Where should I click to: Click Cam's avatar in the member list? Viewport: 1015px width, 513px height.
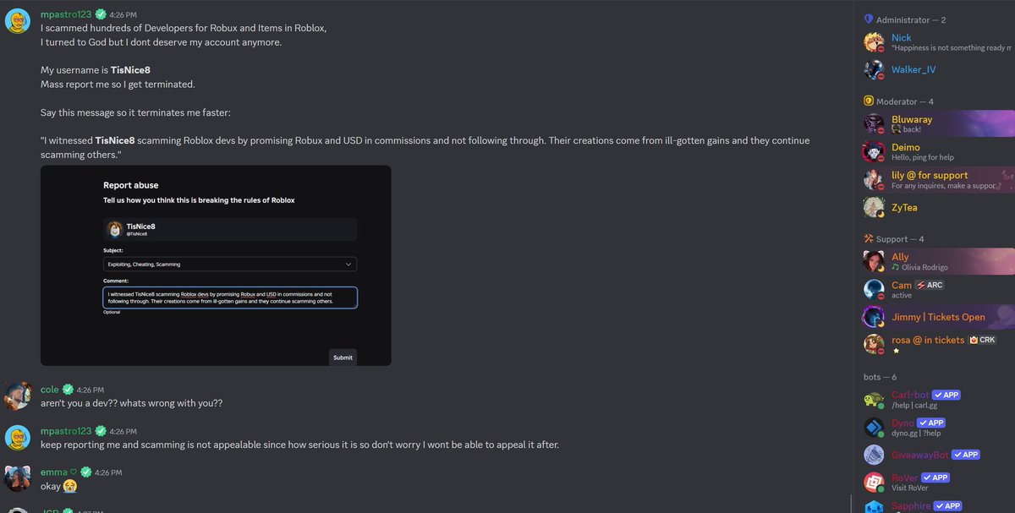pos(874,290)
